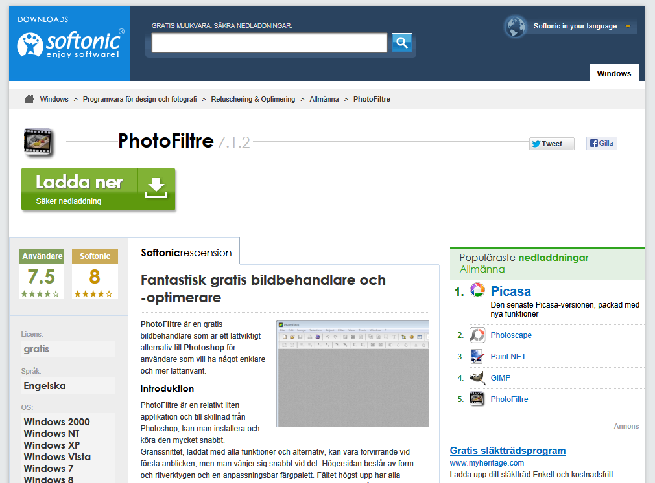
Task: Click the Paint.NET icon in popular list
Action: [477, 356]
